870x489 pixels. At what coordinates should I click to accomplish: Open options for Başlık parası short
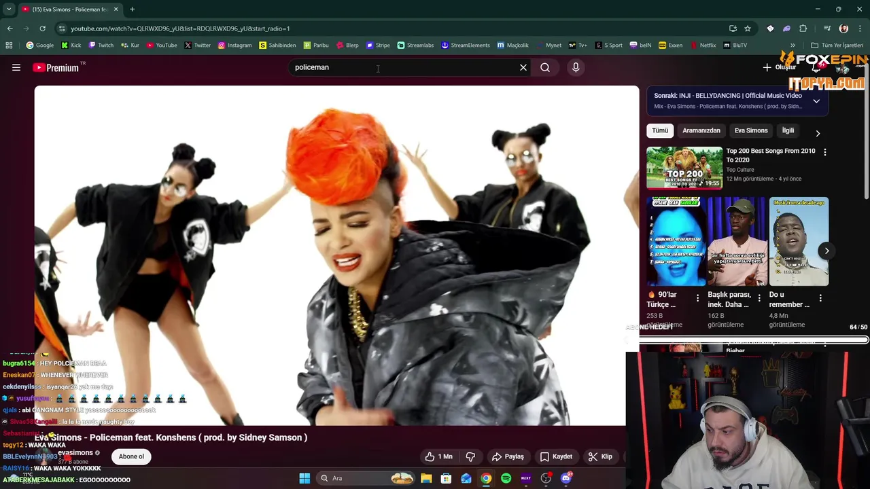(759, 298)
